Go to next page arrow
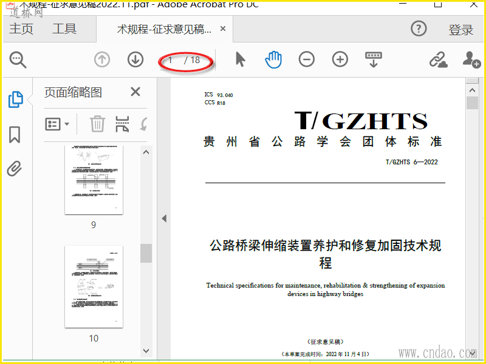The image size is (486, 364). pyautogui.click(x=135, y=59)
